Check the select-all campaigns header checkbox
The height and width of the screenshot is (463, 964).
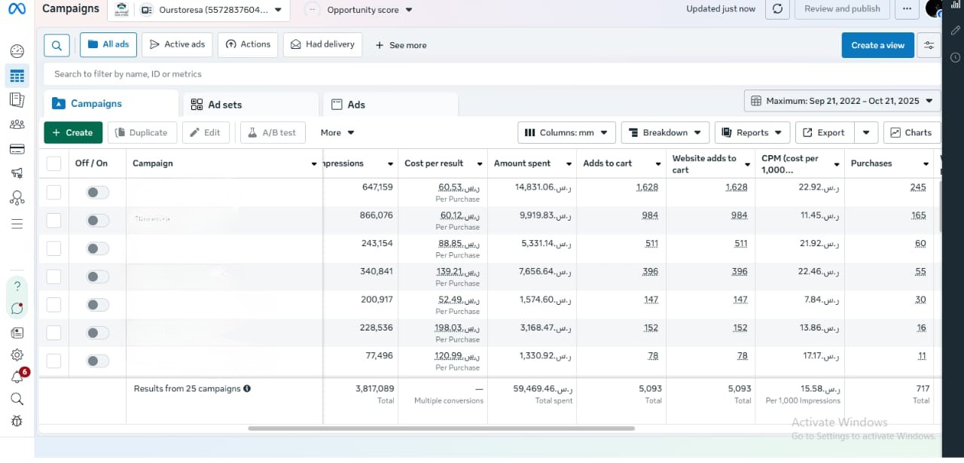coord(53,163)
